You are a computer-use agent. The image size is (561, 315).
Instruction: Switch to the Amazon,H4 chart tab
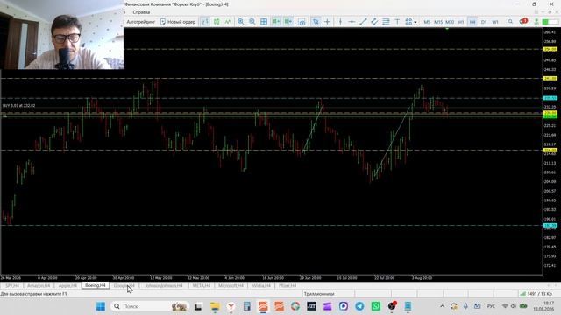point(39,286)
